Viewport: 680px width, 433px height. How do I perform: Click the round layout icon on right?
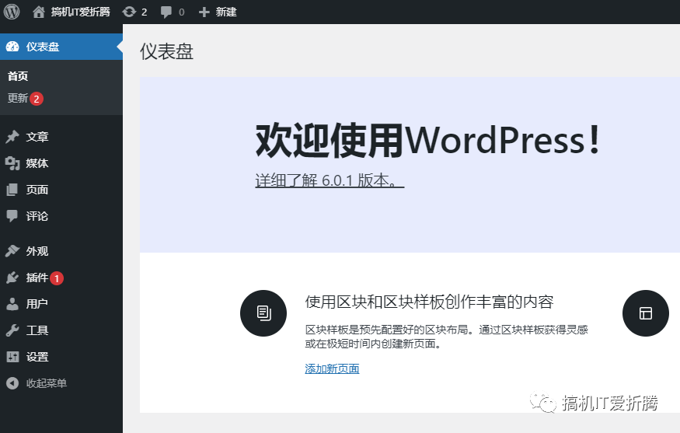(x=646, y=313)
